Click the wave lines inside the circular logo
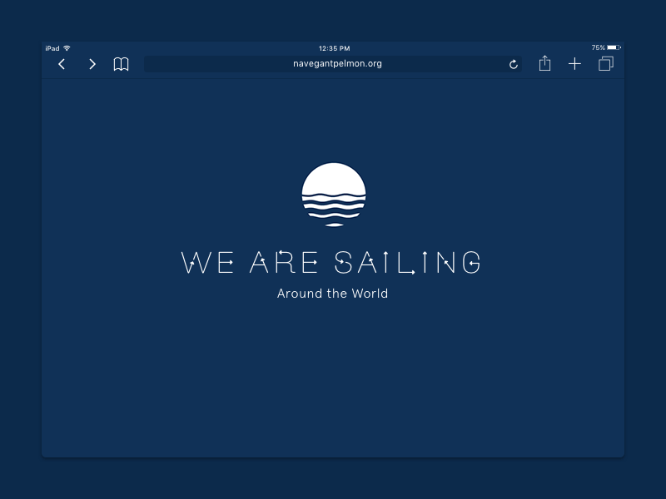The image size is (666, 499). (x=333, y=205)
